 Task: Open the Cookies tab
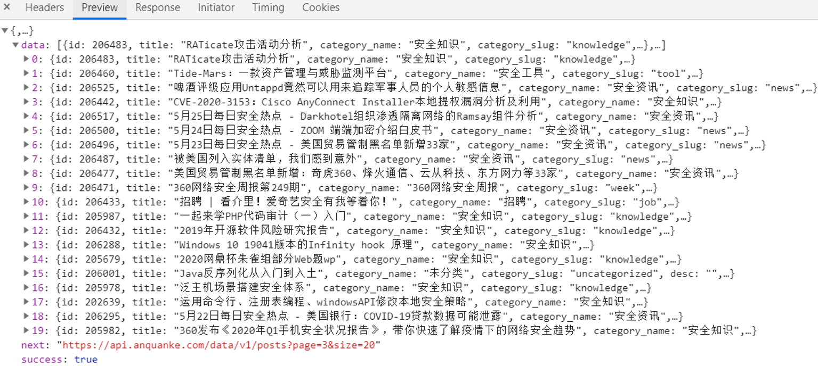(x=321, y=8)
